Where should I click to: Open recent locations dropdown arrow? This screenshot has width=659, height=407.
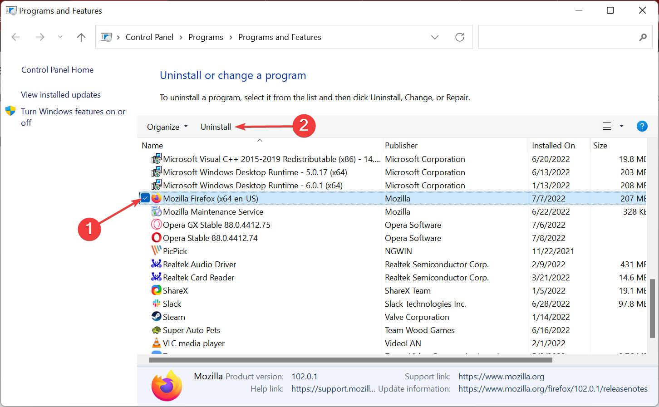point(60,37)
